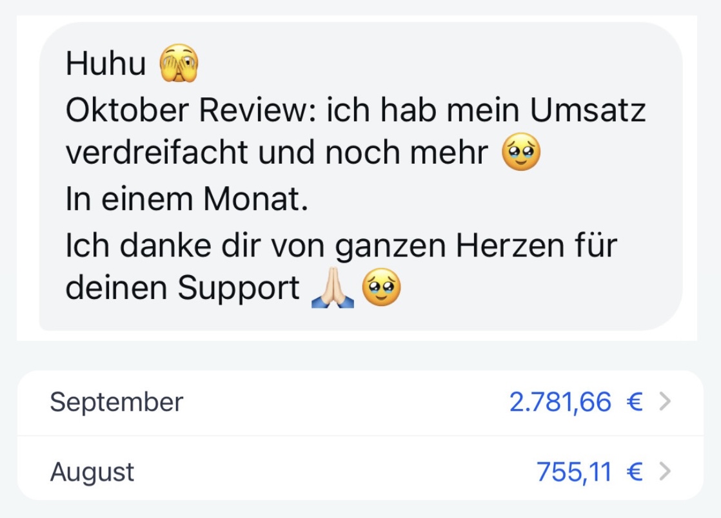Click the peeking hands-over-face emoji after Huhu
721x518 pixels.
pos(179,63)
